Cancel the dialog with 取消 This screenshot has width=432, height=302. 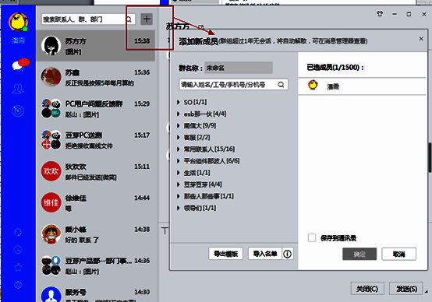398,254
